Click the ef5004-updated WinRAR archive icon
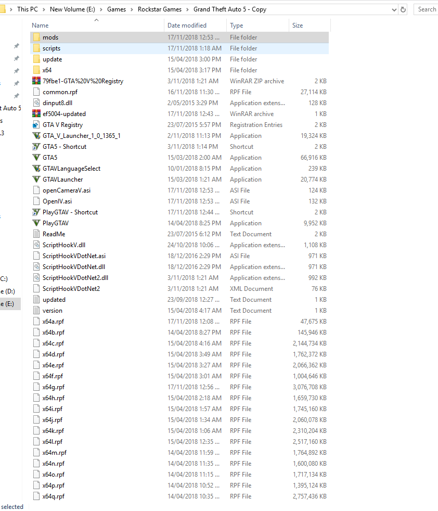This screenshot has width=438, height=511. 36,114
